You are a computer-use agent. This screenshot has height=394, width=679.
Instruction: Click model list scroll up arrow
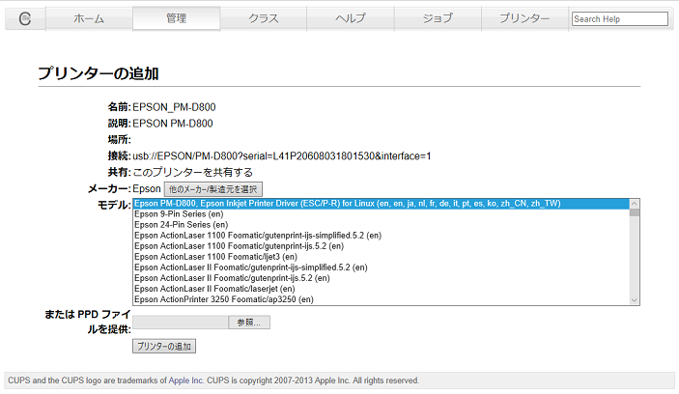(635, 203)
